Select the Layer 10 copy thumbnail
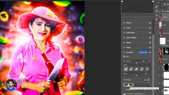169x95 pixels. pos(160,33)
